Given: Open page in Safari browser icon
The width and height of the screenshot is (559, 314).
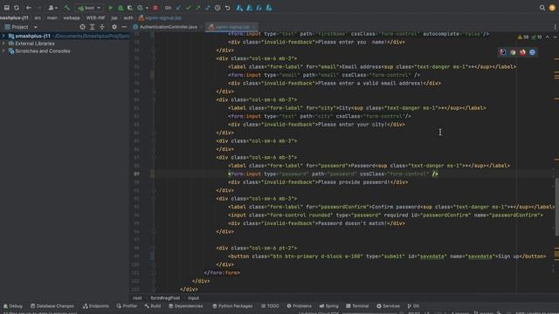Looking at the screenshot, I should pyautogui.click(x=503, y=52).
